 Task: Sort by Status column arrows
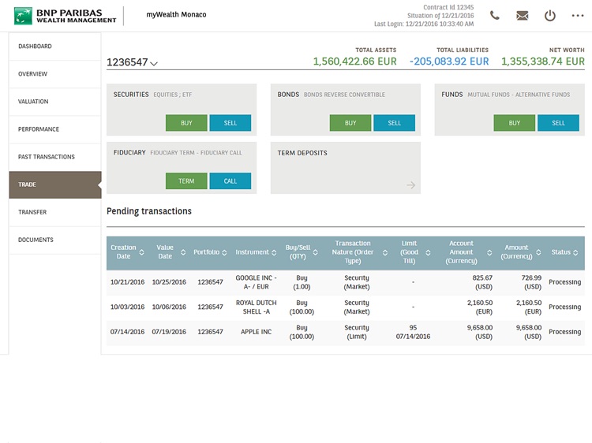(x=575, y=252)
